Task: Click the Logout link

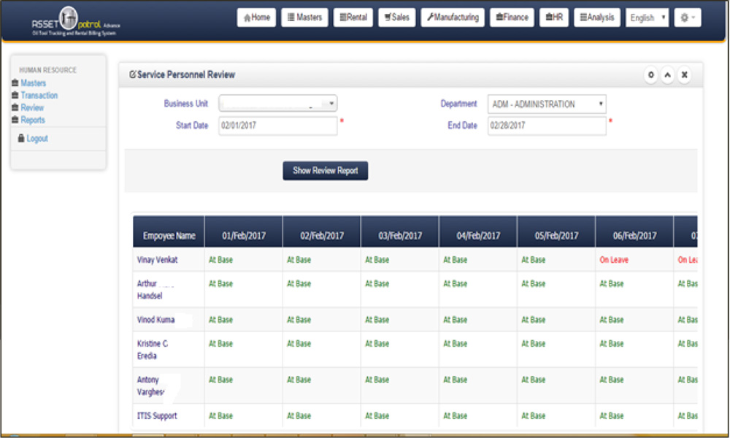Action: tap(36, 139)
